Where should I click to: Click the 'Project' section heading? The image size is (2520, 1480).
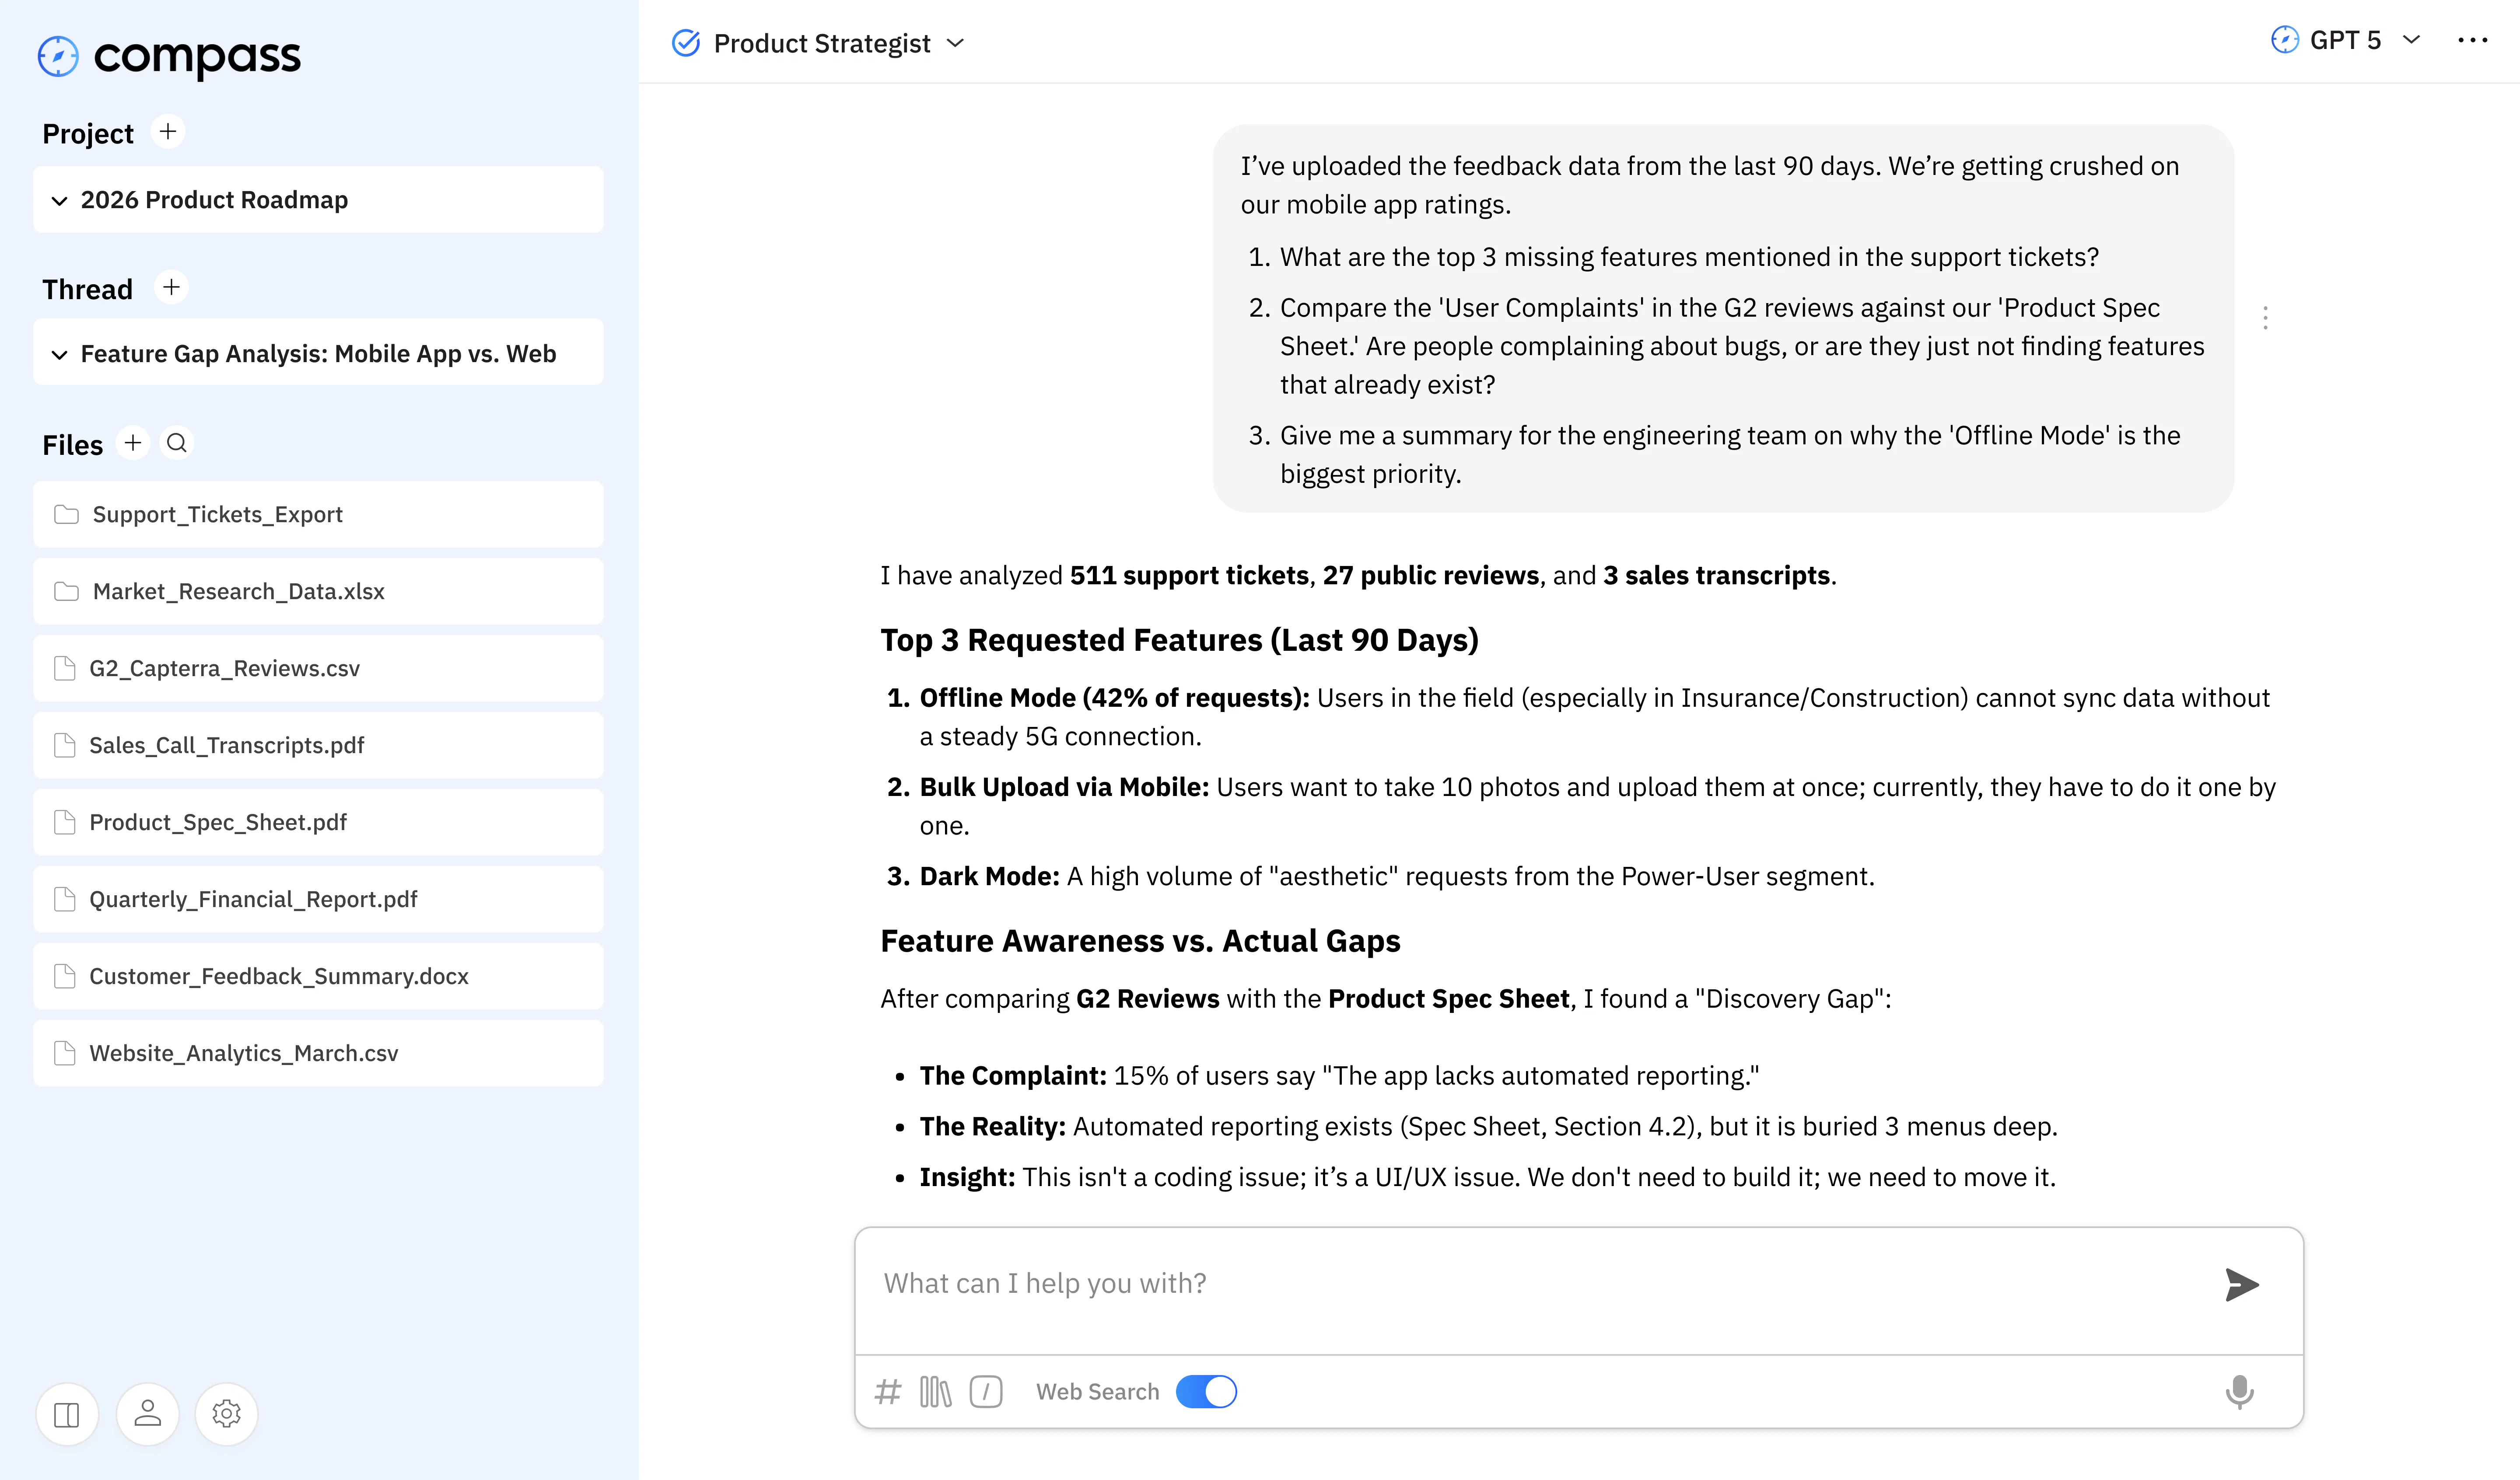coord(88,133)
